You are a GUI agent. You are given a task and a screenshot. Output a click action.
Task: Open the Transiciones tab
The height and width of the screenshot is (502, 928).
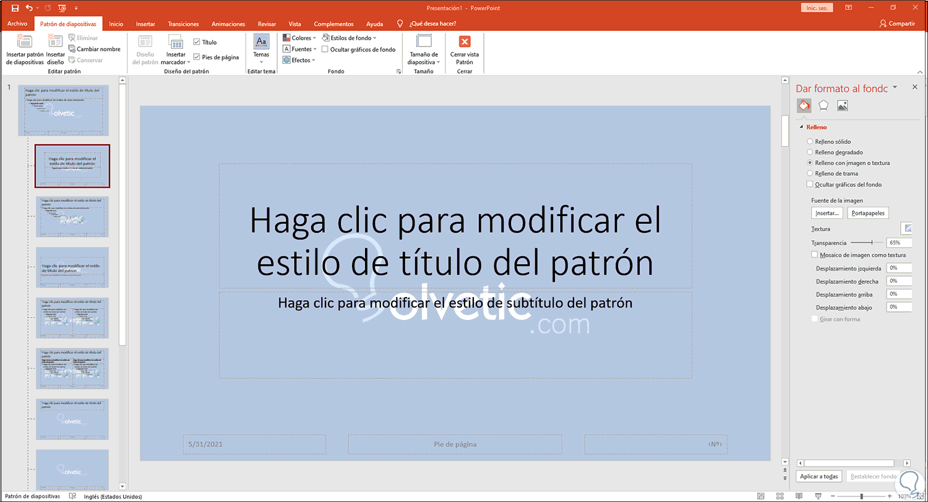point(183,24)
